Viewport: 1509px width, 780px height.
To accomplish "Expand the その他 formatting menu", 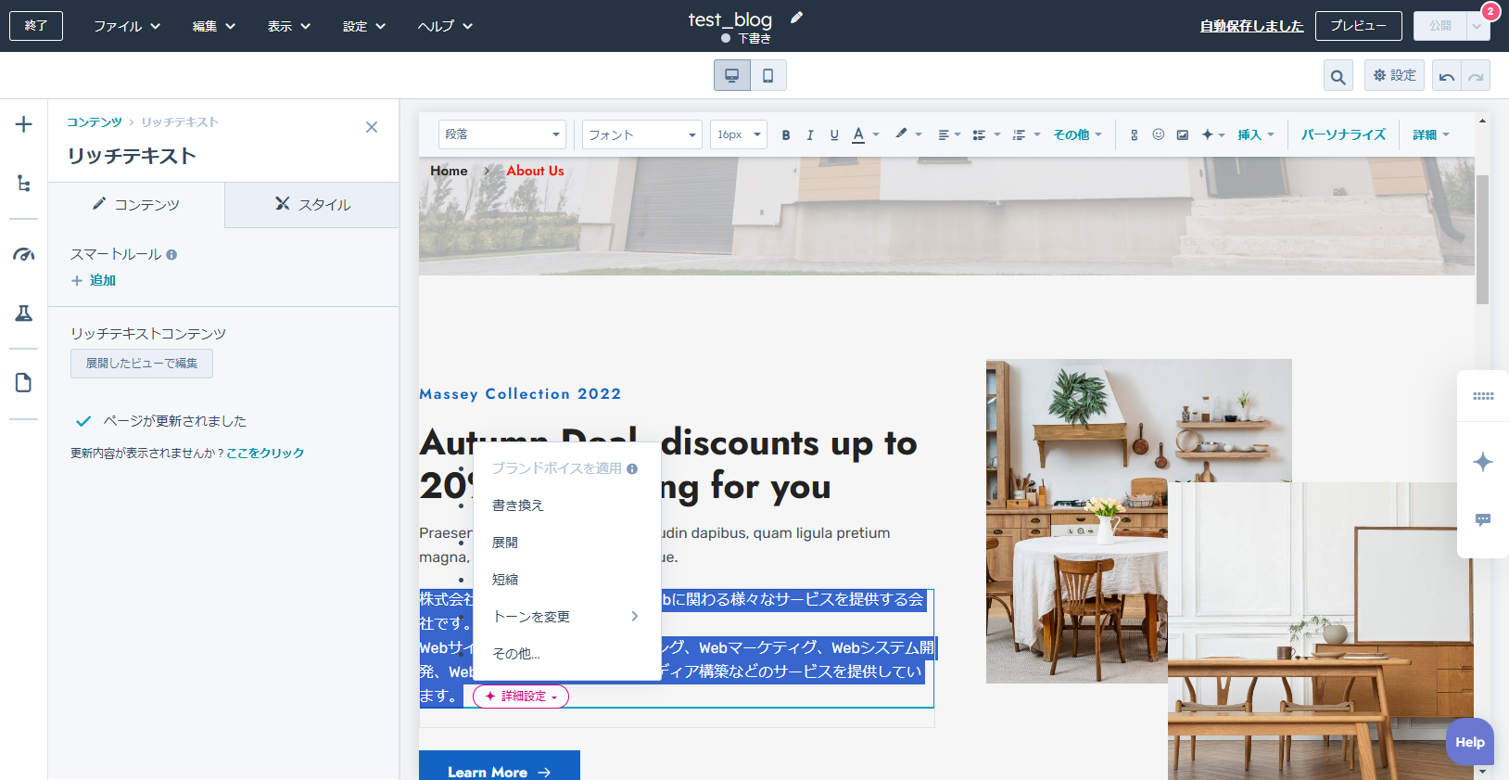I will [x=1078, y=135].
